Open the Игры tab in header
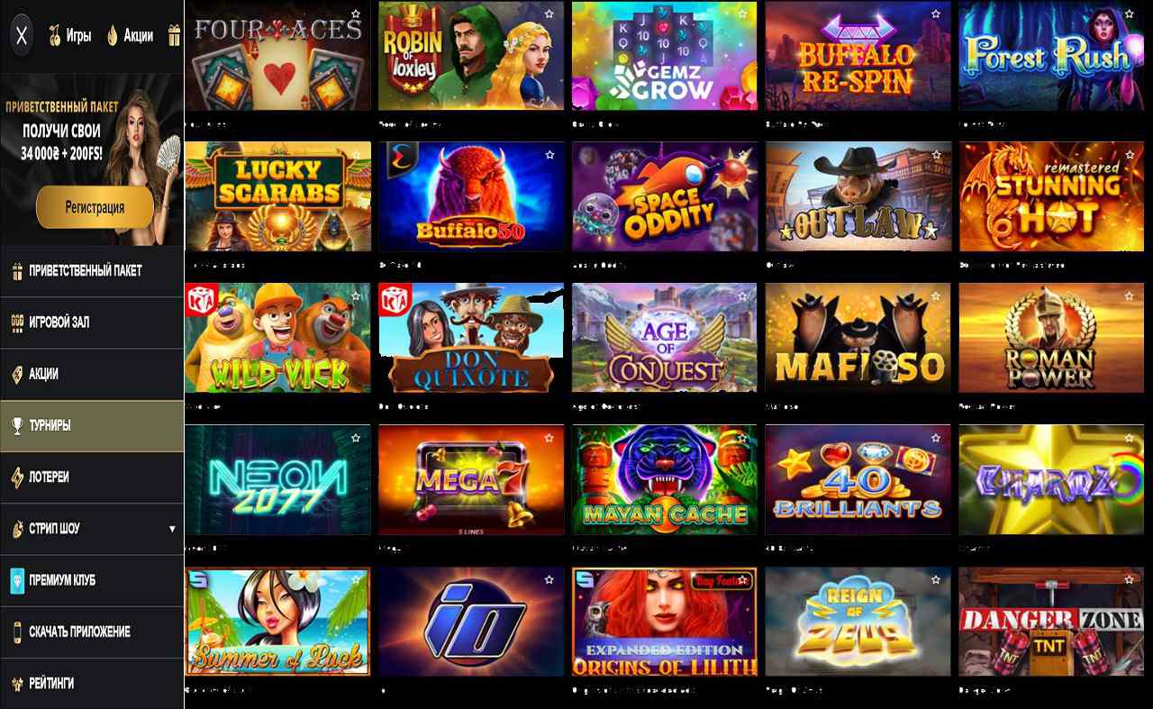Screen dimensions: 1153x709 click(x=70, y=36)
